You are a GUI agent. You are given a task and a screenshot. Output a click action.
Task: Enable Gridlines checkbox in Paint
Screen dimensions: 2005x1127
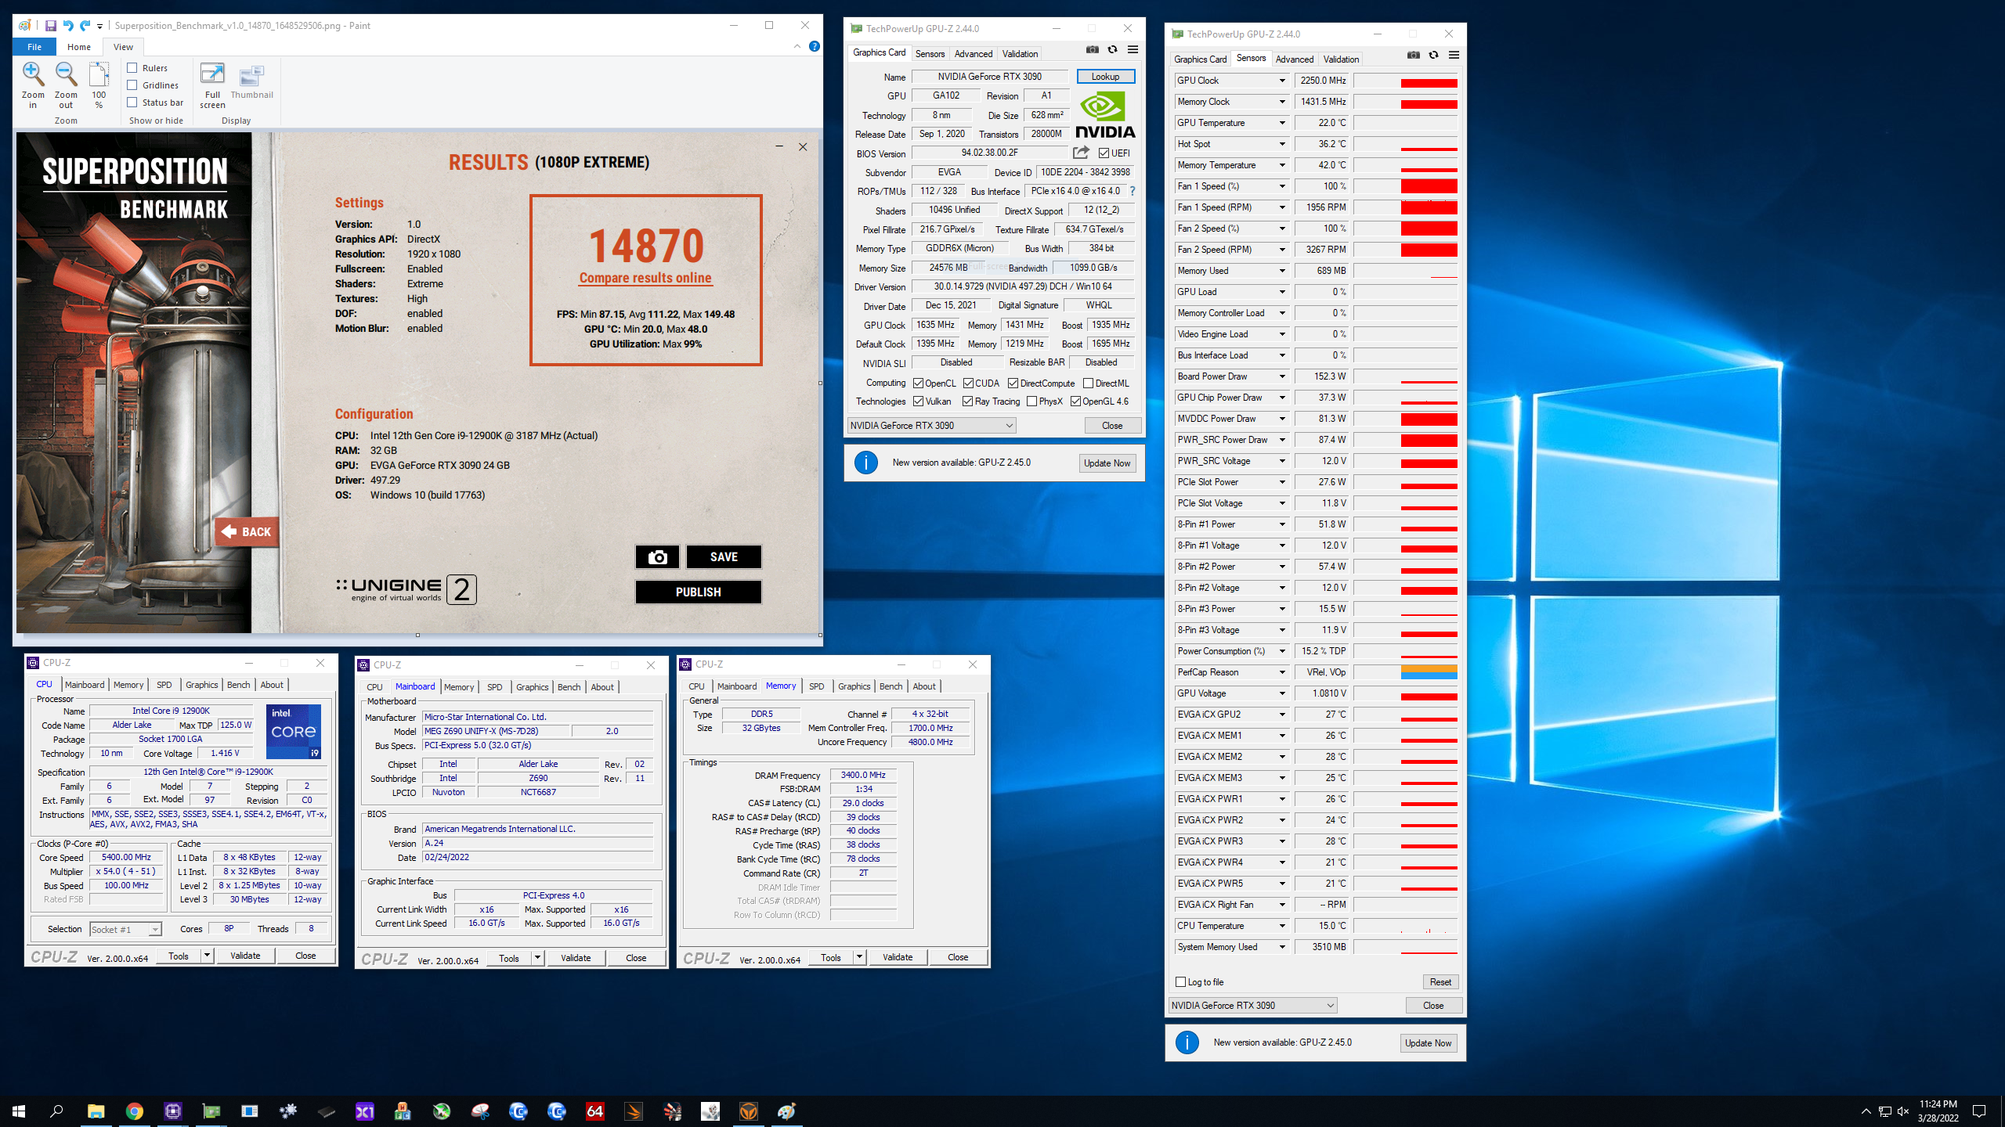click(x=132, y=85)
